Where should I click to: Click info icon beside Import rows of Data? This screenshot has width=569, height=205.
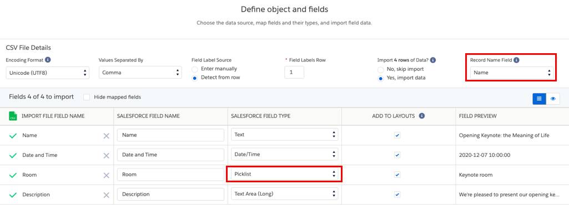click(x=433, y=60)
